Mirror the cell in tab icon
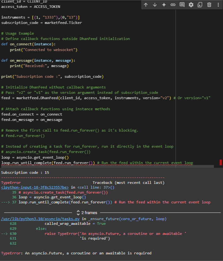The width and height of the screenshot is (223, 261). click(200, 5)
